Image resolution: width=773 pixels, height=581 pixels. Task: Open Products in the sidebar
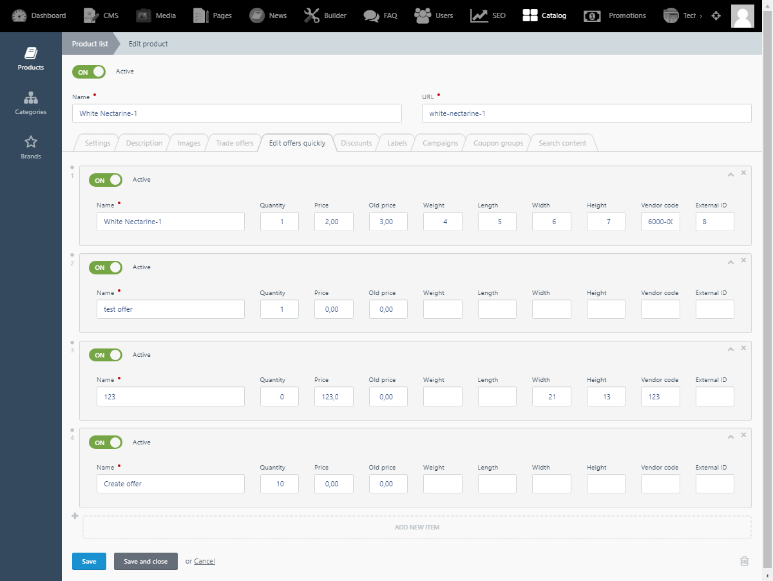click(31, 58)
